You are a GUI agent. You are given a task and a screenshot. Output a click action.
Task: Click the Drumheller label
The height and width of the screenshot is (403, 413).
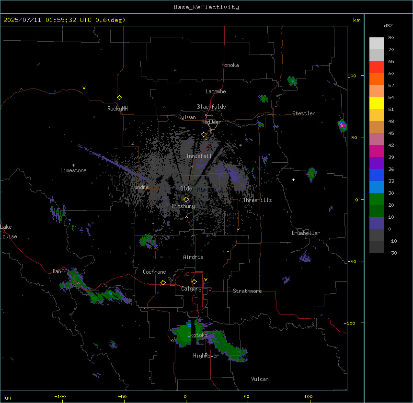point(306,233)
